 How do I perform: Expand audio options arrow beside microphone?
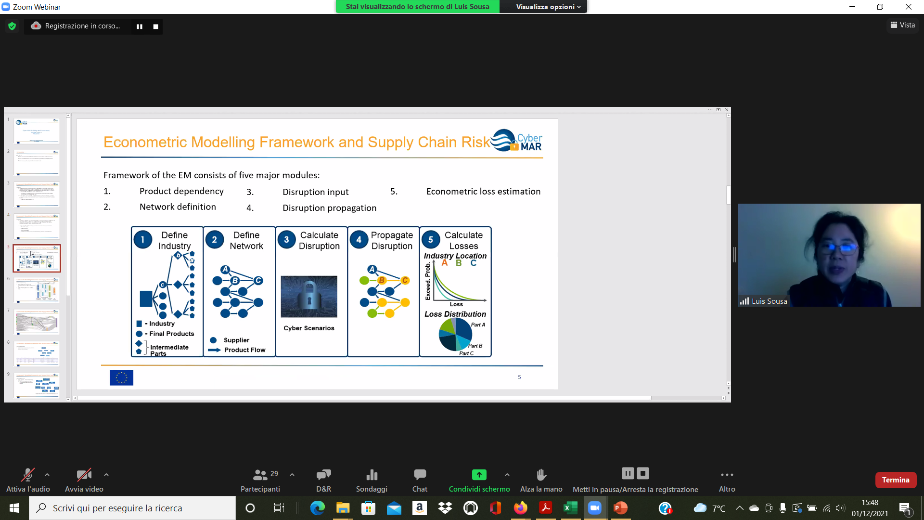pyautogui.click(x=47, y=475)
